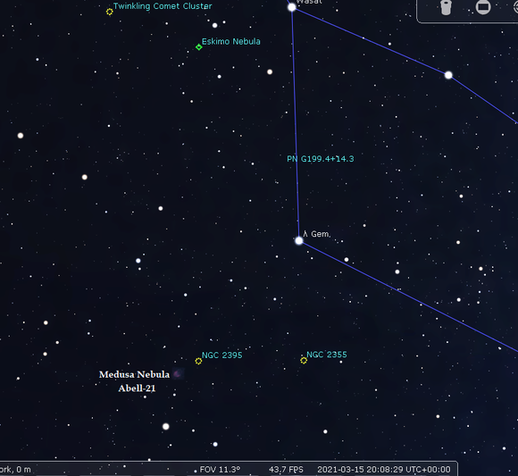Click the FOV 11.3° readout in status bar
The height and width of the screenshot is (476, 518).
tap(220, 470)
